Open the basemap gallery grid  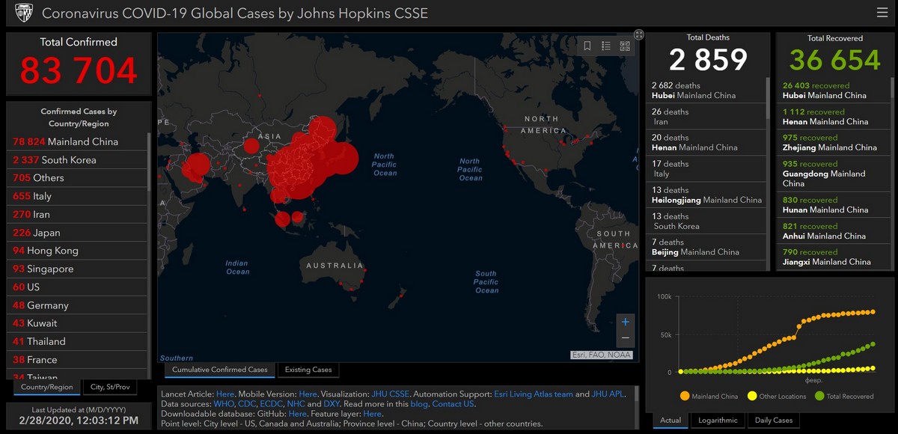point(625,46)
